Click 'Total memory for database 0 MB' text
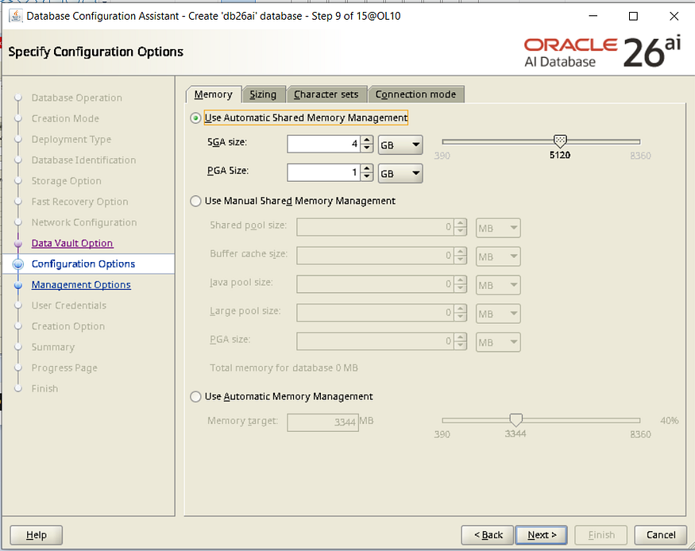 point(284,368)
